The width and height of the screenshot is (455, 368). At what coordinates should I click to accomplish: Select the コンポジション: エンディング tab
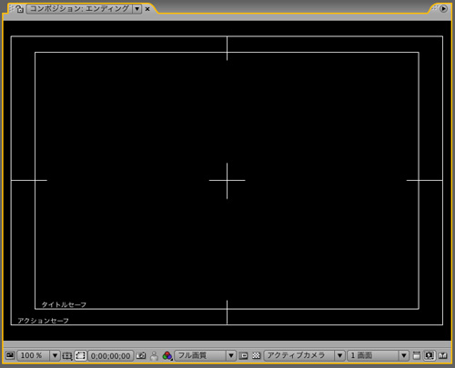[79, 9]
